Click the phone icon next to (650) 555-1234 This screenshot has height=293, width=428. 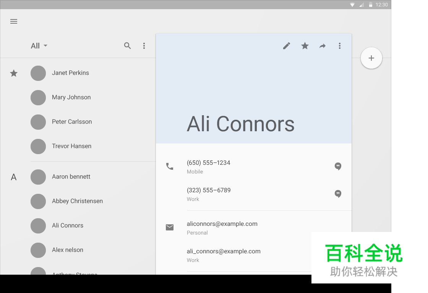tap(170, 166)
